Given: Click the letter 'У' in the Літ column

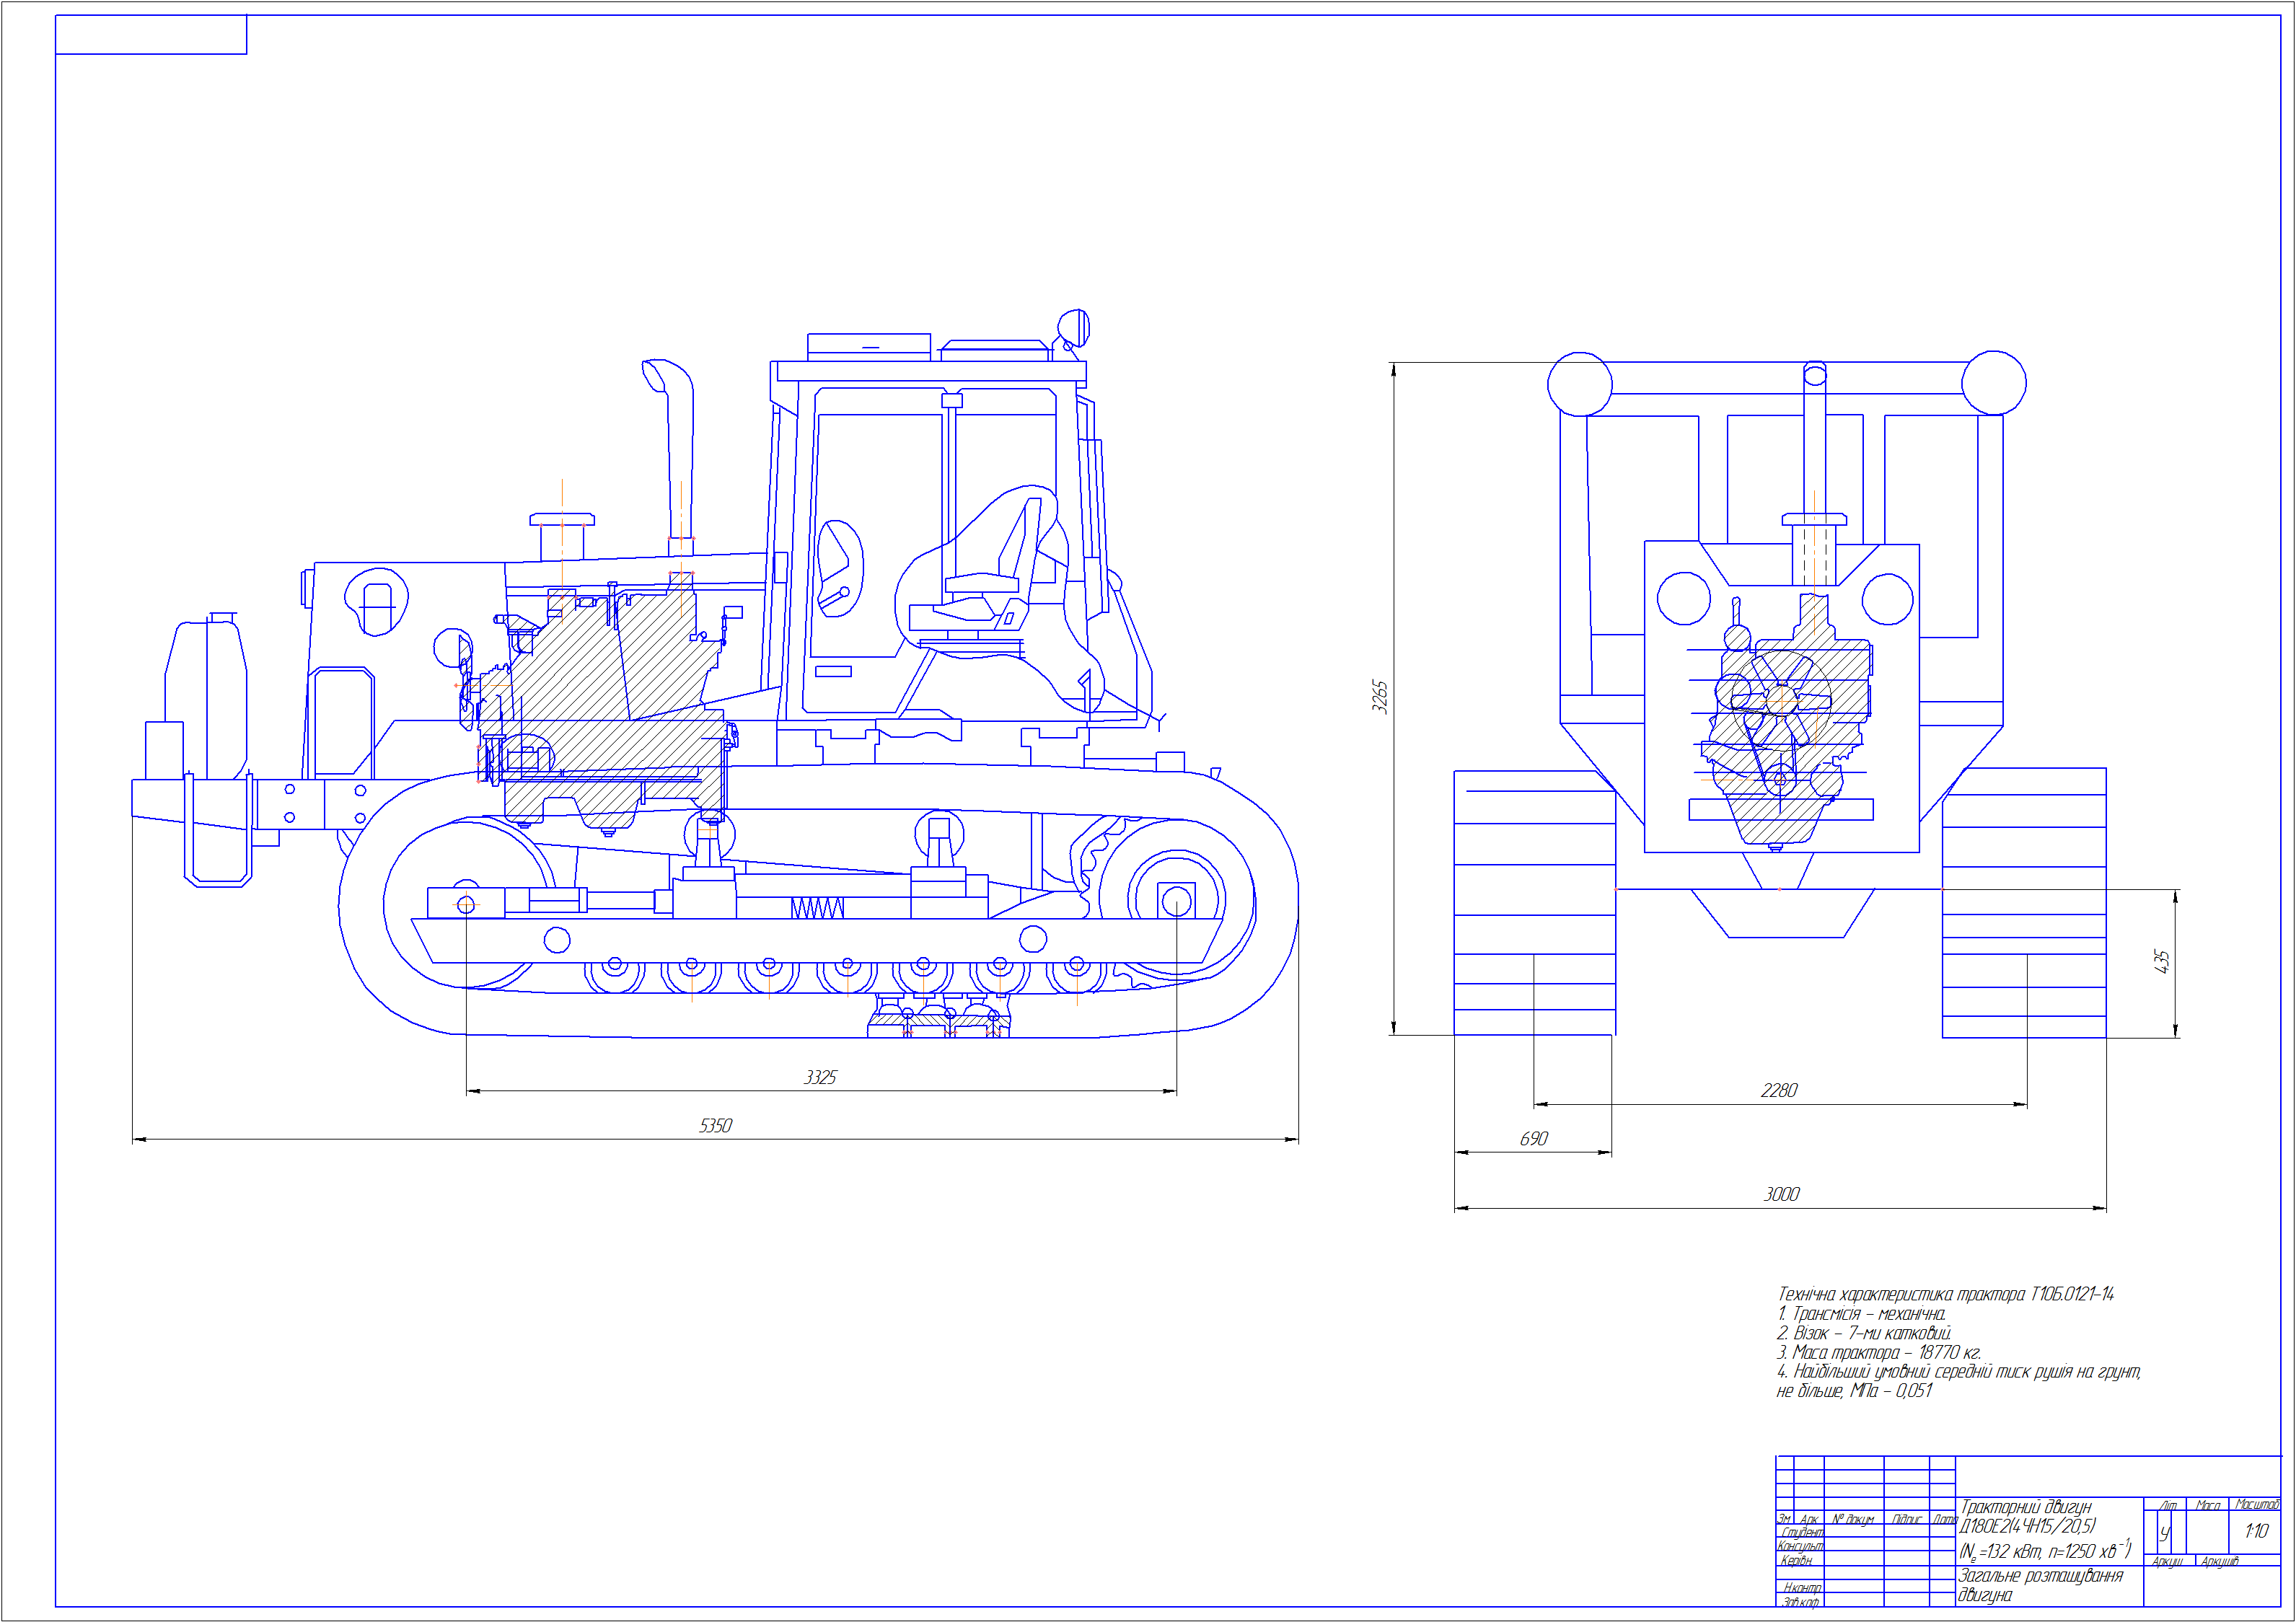Looking at the screenshot, I should 2164,1533.
